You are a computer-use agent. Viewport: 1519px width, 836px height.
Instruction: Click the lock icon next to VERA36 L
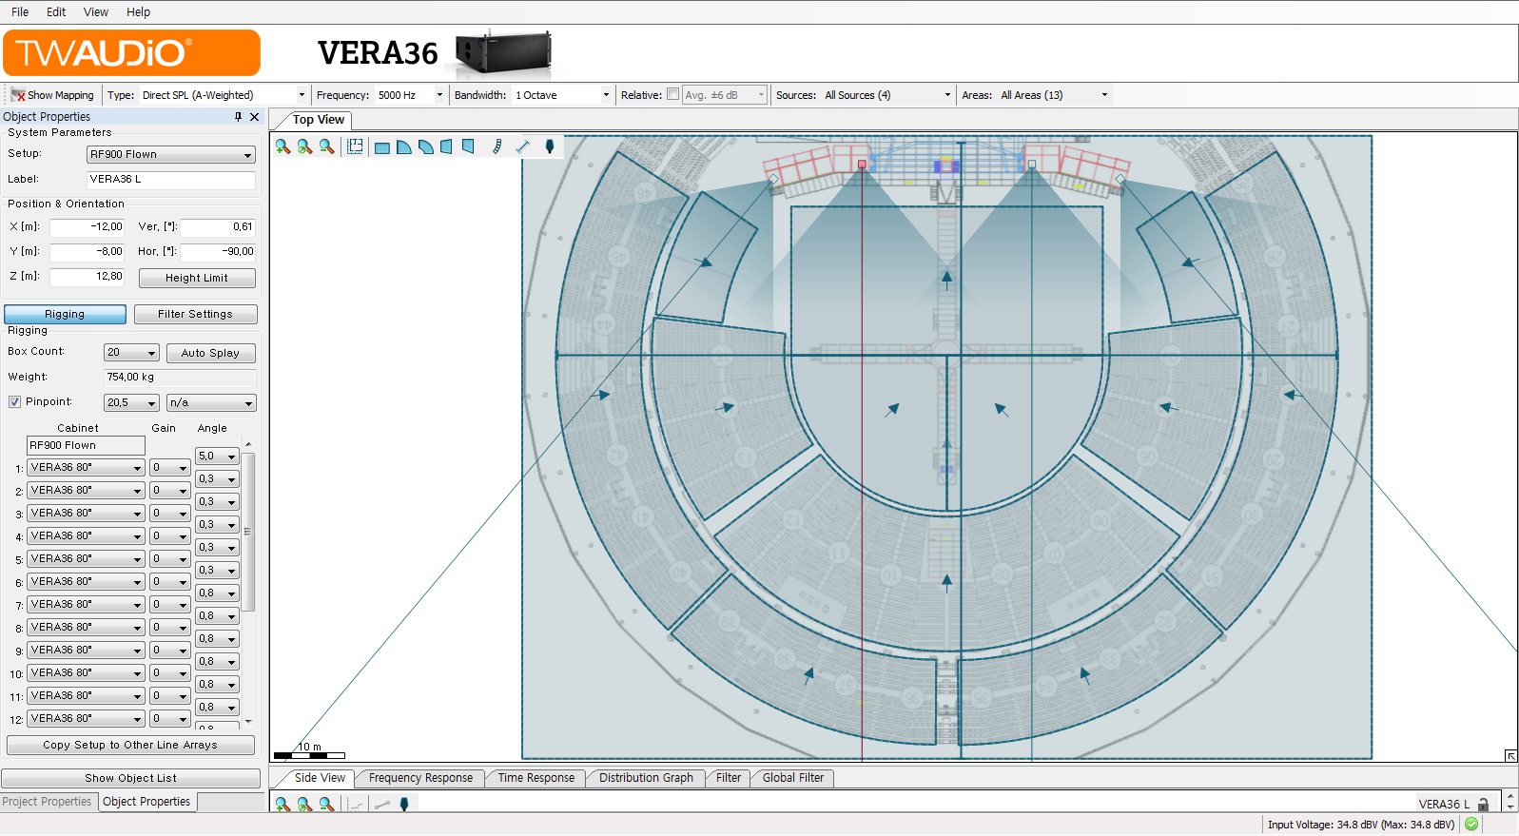(1483, 805)
